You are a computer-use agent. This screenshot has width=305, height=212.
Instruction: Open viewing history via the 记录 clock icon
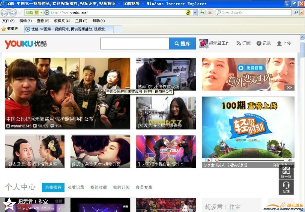tap(259, 43)
